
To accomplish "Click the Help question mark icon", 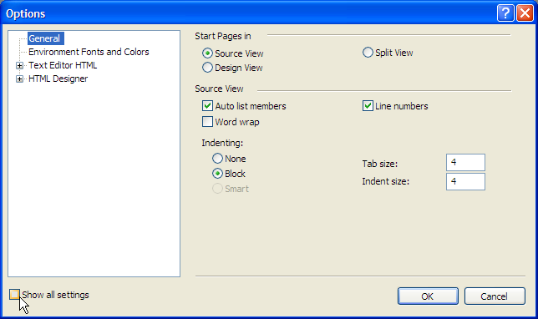I will coord(505,13).
